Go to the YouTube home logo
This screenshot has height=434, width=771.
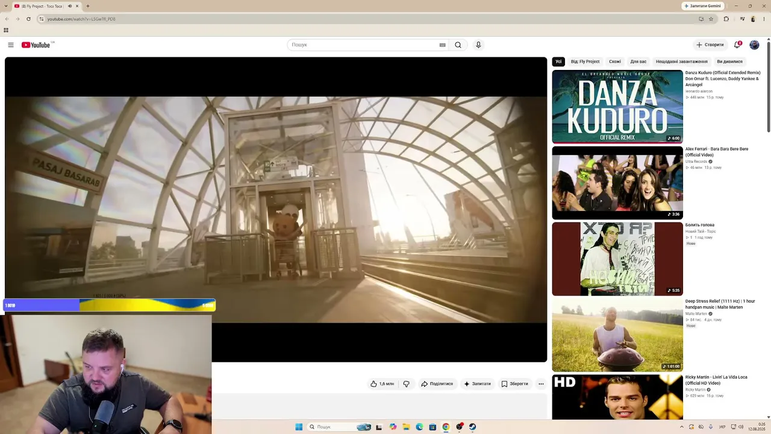click(x=36, y=45)
